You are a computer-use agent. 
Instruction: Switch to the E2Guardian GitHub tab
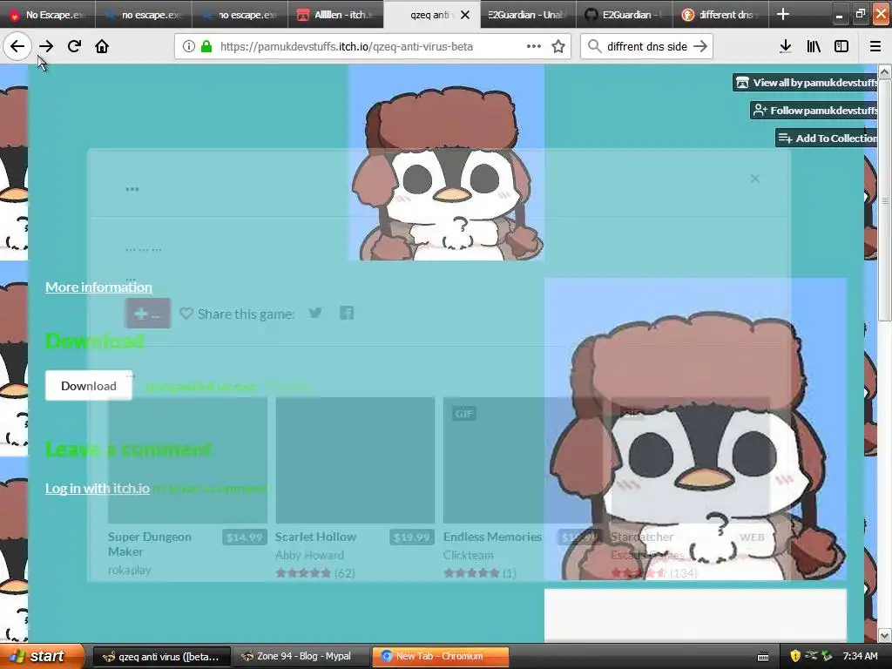624,14
